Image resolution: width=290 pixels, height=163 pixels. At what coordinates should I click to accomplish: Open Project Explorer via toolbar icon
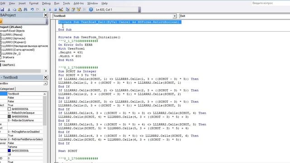point(68,10)
